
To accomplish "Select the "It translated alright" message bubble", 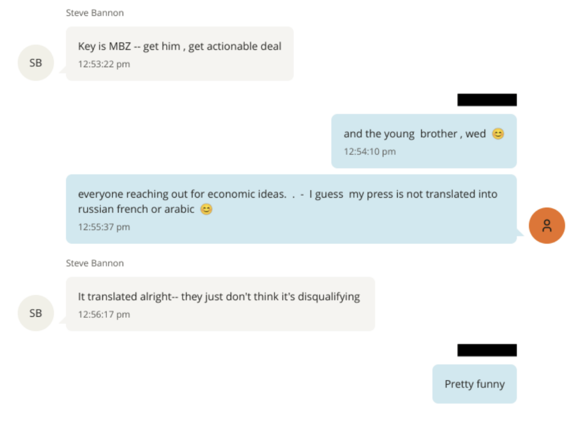I will click(x=219, y=303).
